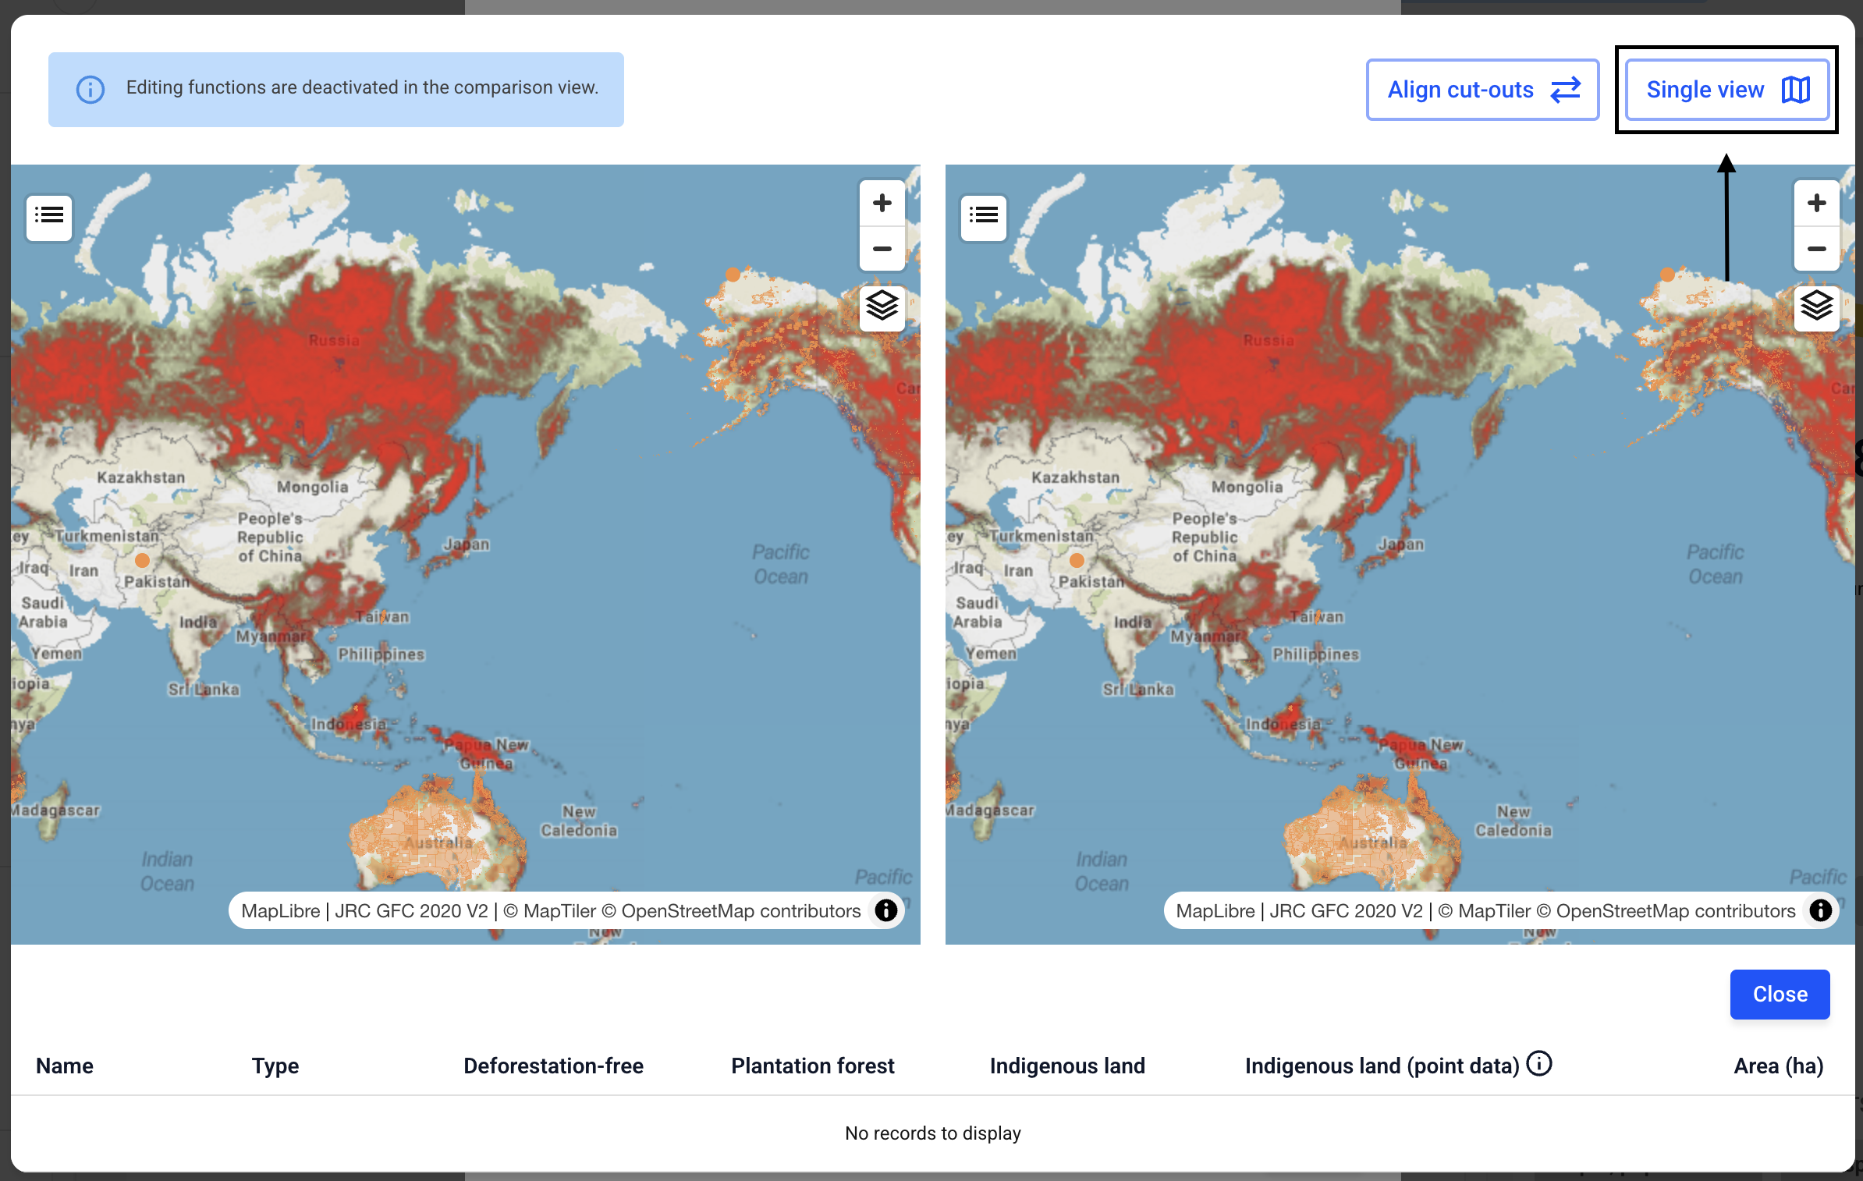Zoom in on the left map

(x=882, y=204)
